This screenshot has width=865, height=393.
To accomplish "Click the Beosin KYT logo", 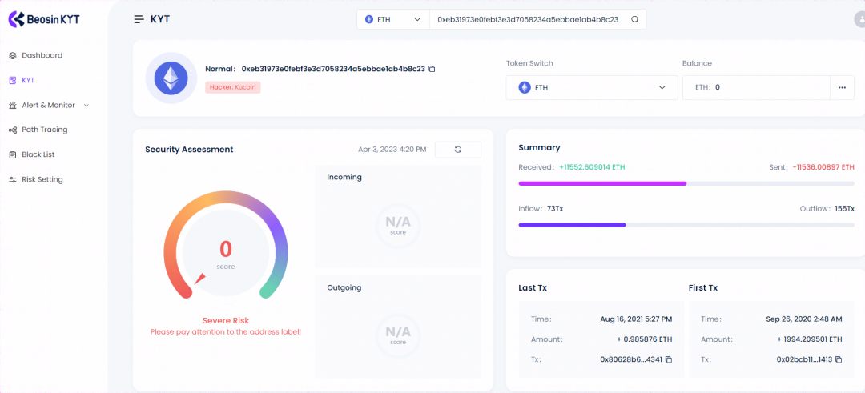I will click(44, 18).
